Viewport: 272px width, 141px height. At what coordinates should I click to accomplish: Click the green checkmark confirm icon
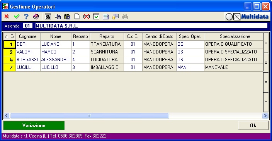(17, 17)
